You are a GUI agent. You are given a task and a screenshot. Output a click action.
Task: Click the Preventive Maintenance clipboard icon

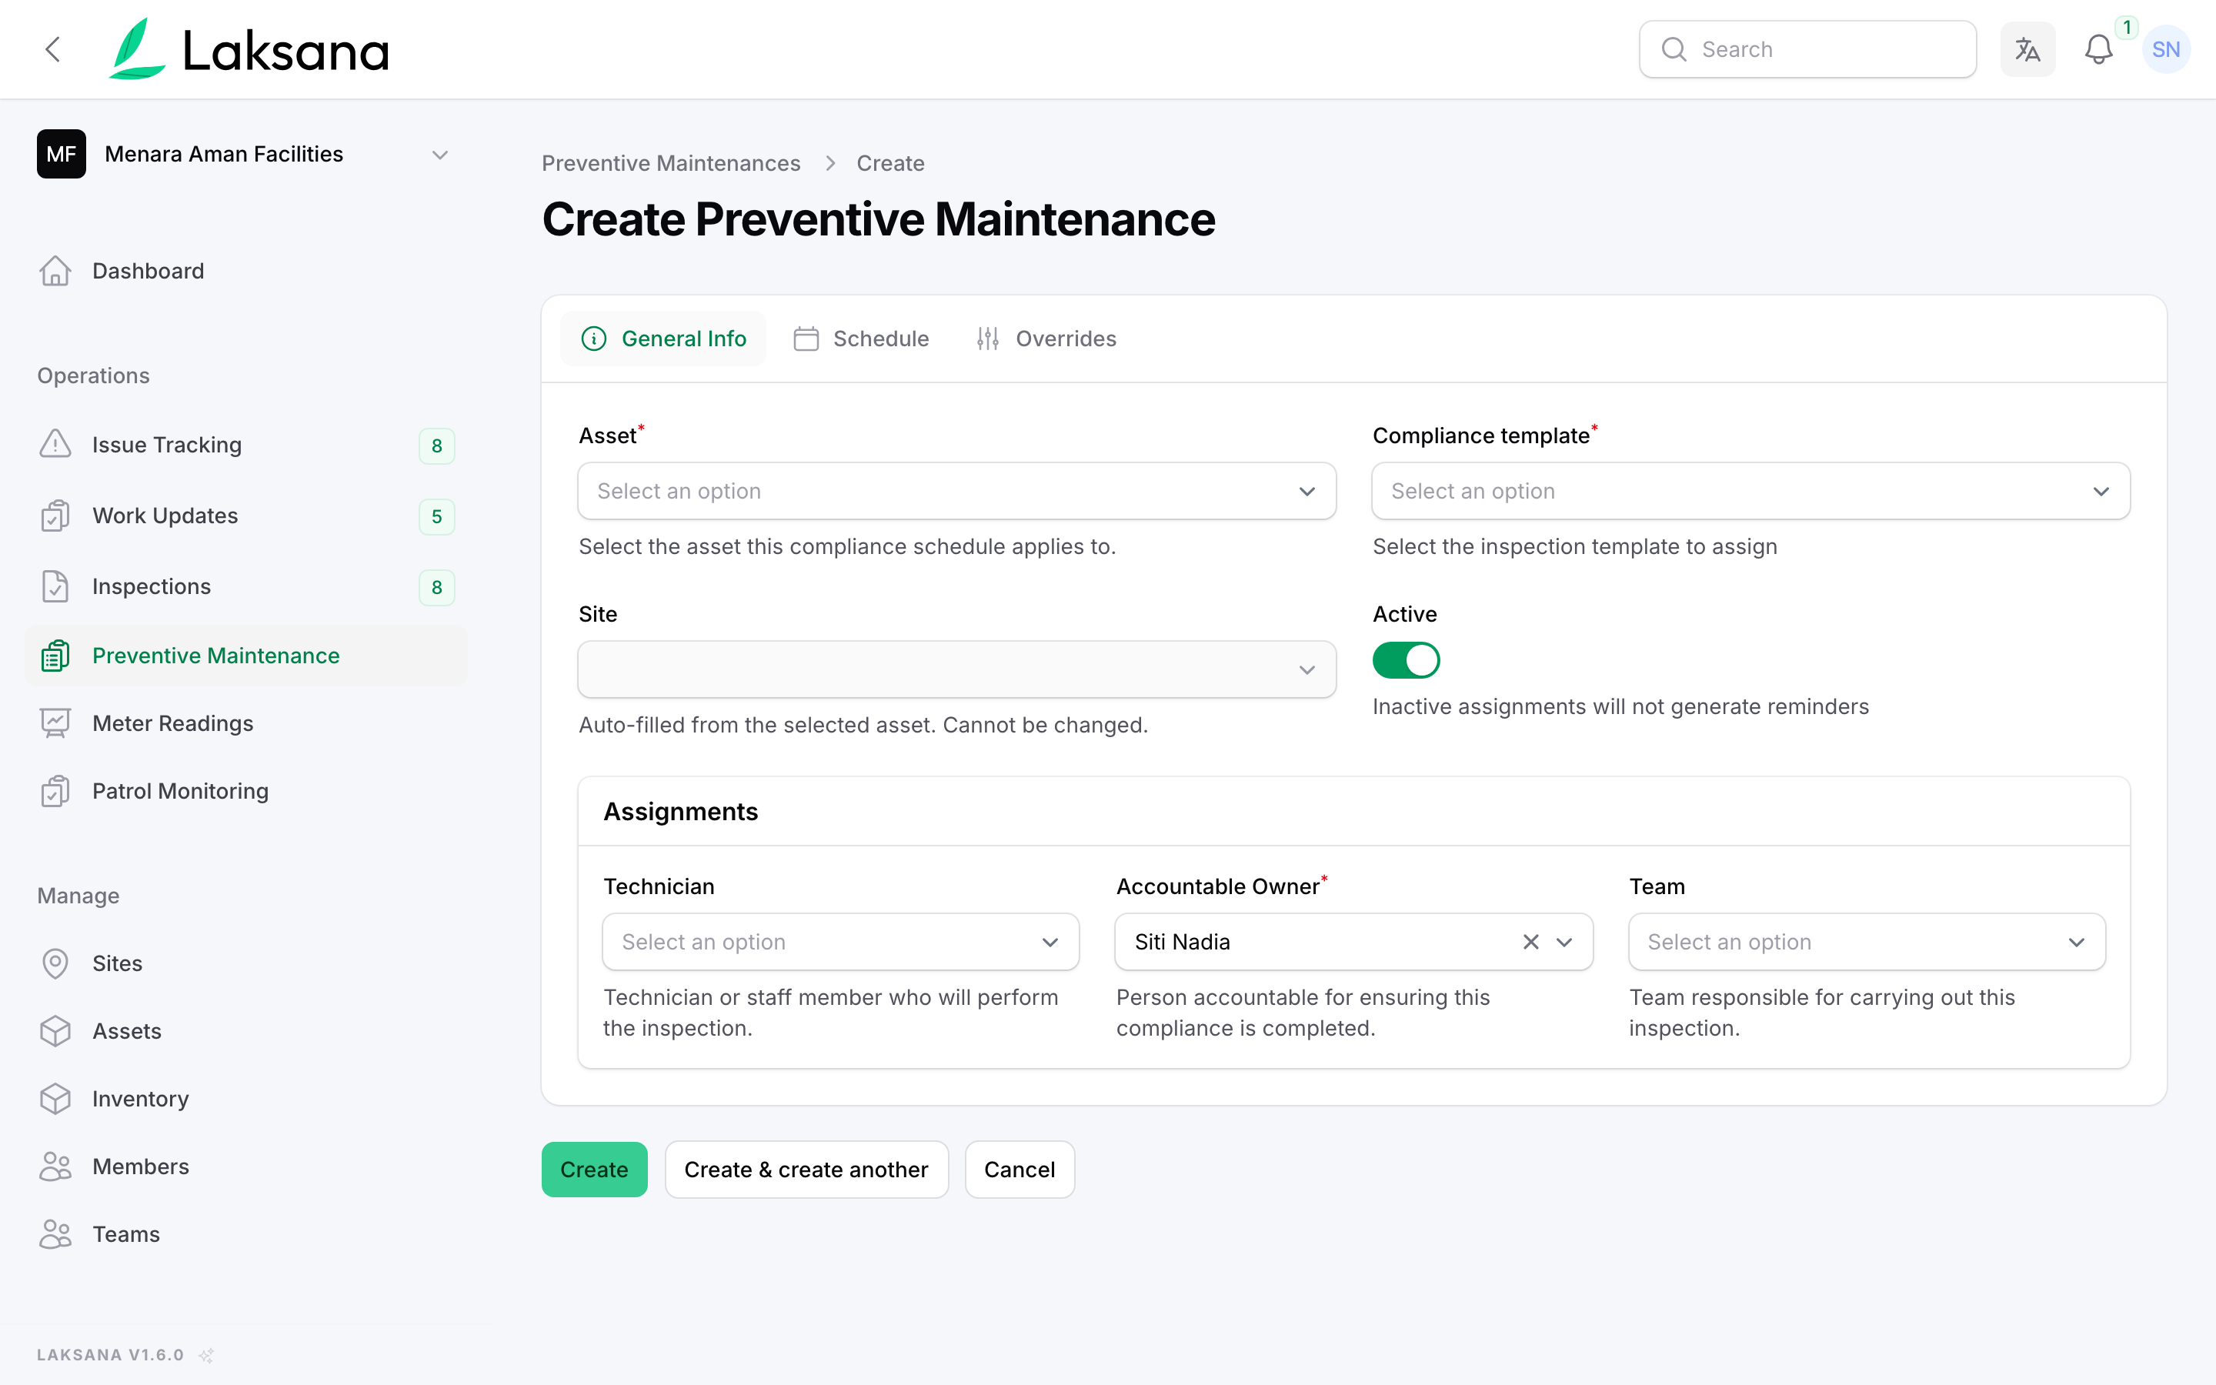pos(55,656)
